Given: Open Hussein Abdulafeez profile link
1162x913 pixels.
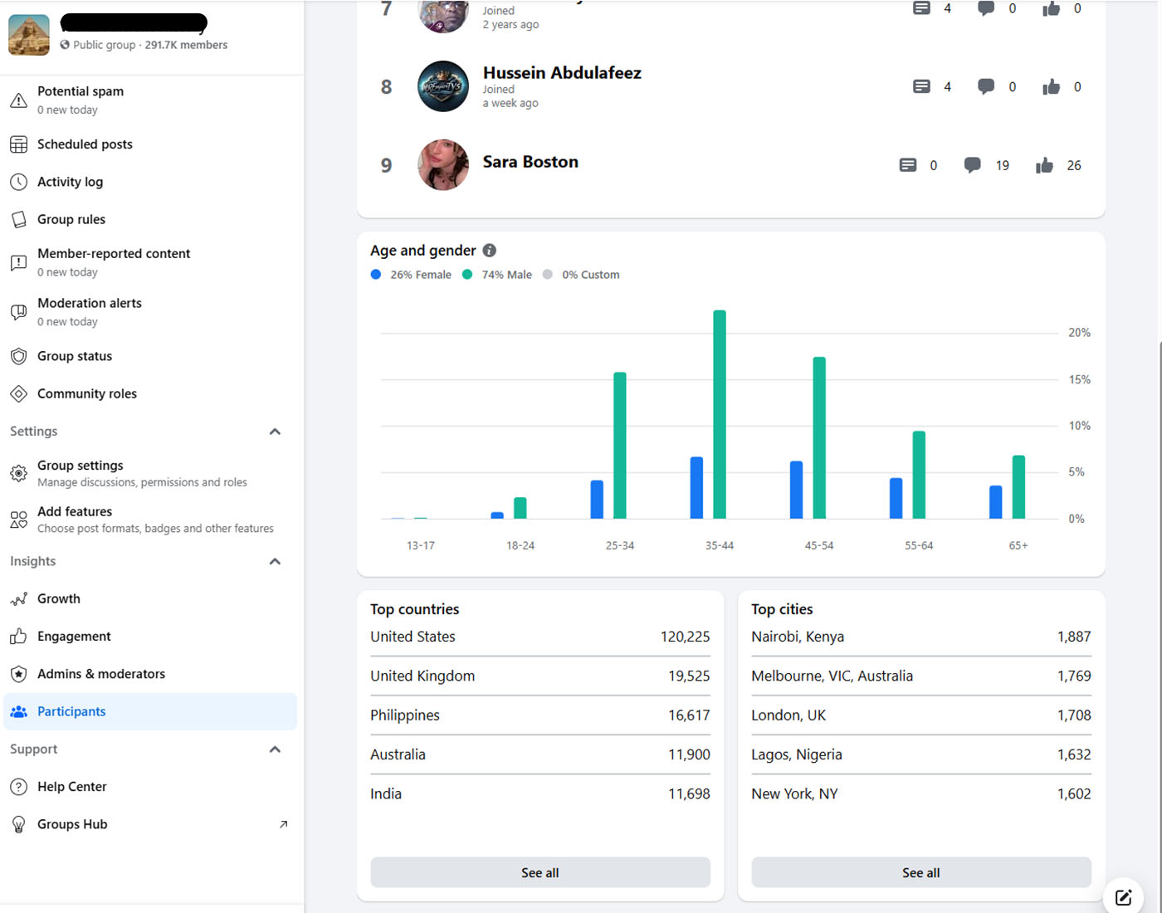Looking at the screenshot, I should click(562, 73).
